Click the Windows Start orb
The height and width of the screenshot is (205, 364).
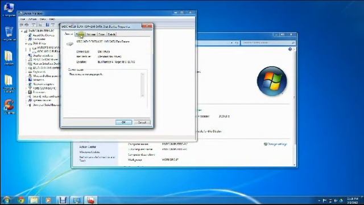[x=6, y=200]
